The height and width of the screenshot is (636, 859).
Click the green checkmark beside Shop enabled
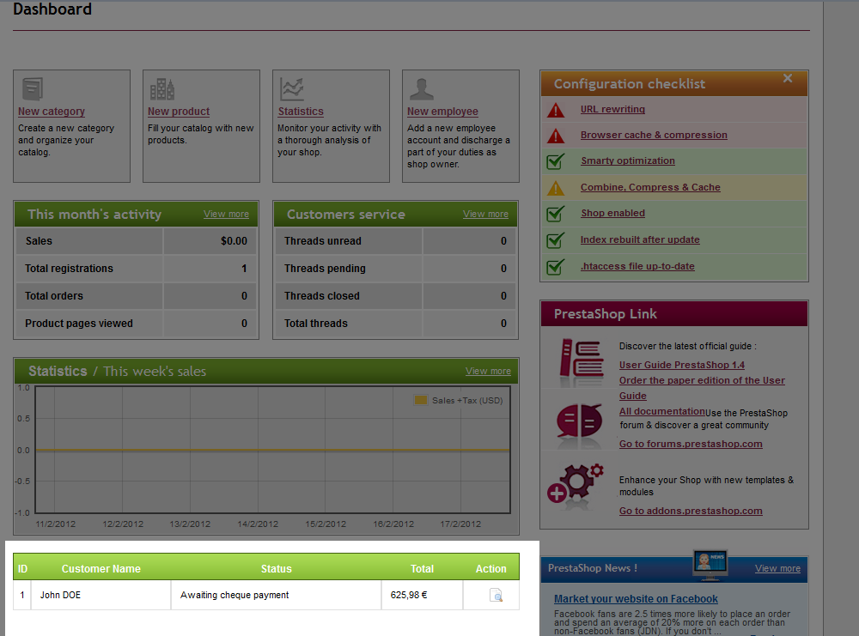point(556,214)
